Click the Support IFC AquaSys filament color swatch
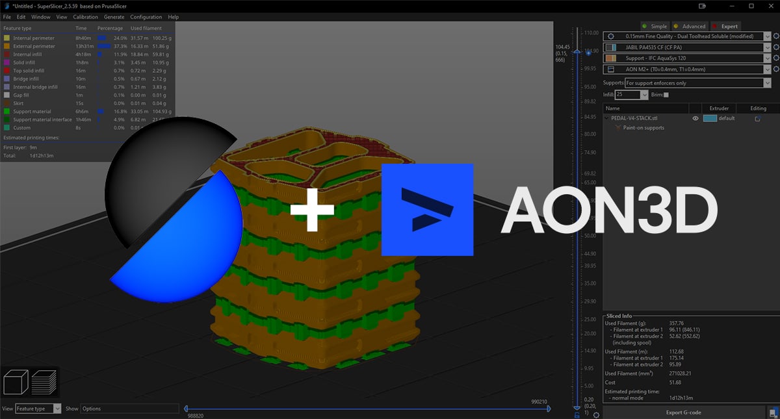The image size is (780, 419). tap(610, 58)
